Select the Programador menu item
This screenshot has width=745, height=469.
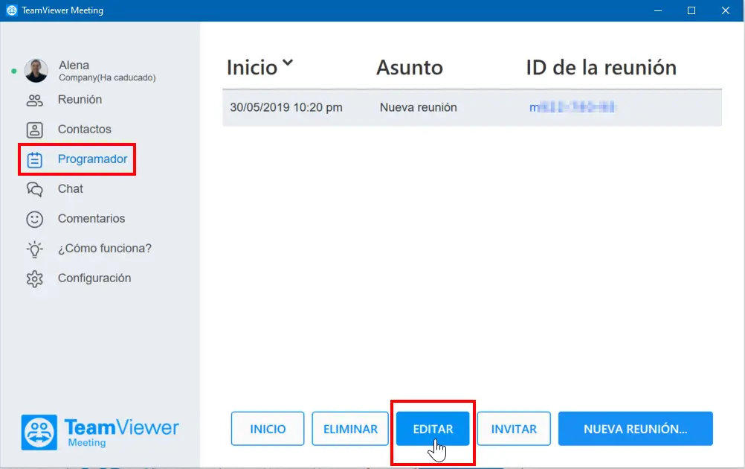[93, 159]
